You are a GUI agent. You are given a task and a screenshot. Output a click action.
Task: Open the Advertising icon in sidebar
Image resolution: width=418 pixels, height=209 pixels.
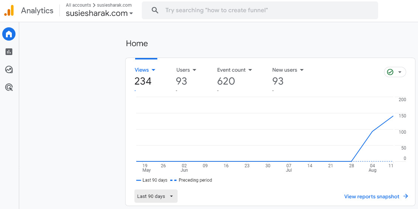(9, 87)
